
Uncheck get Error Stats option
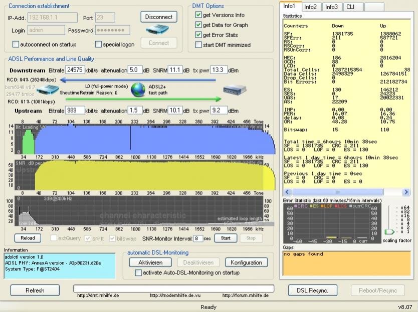pos(198,35)
